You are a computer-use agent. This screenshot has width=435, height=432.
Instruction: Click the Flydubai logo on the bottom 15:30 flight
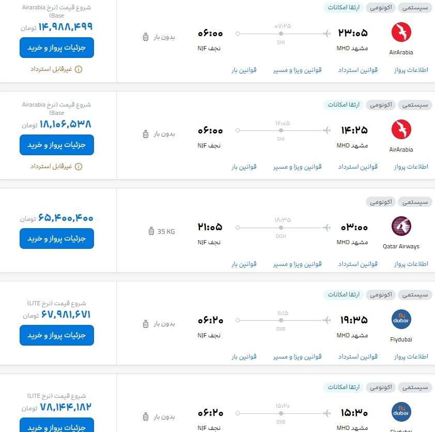(x=401, y=412)
